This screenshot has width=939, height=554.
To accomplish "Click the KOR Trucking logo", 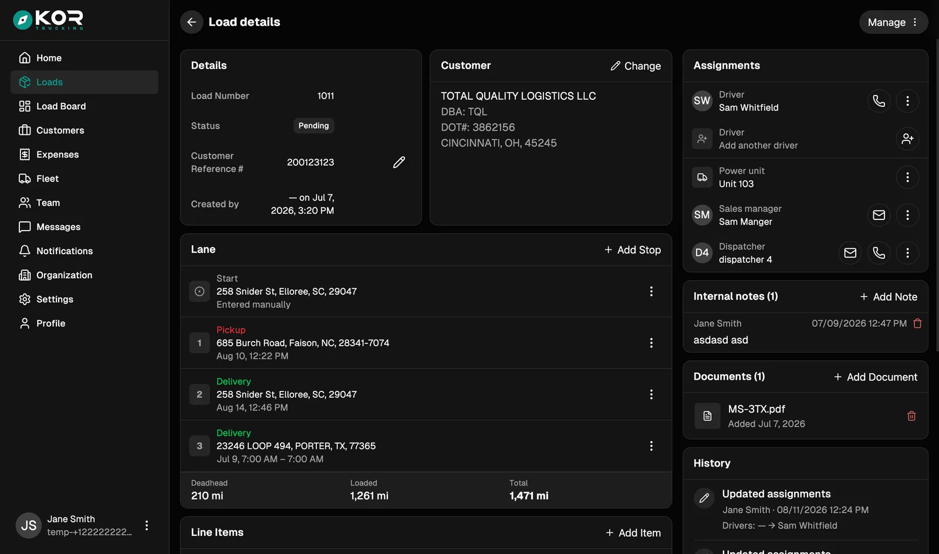I will [48, 20].
